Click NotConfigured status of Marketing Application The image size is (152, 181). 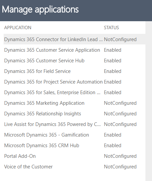[120, 103]
